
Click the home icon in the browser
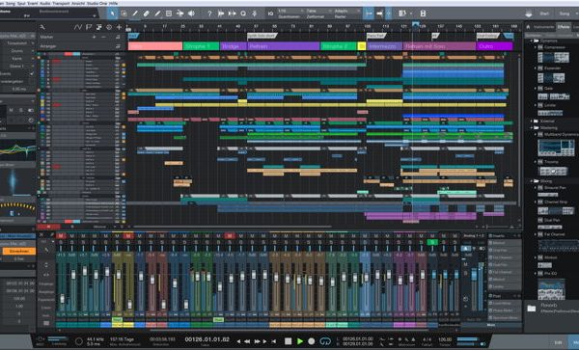click(x=529, y=27)
